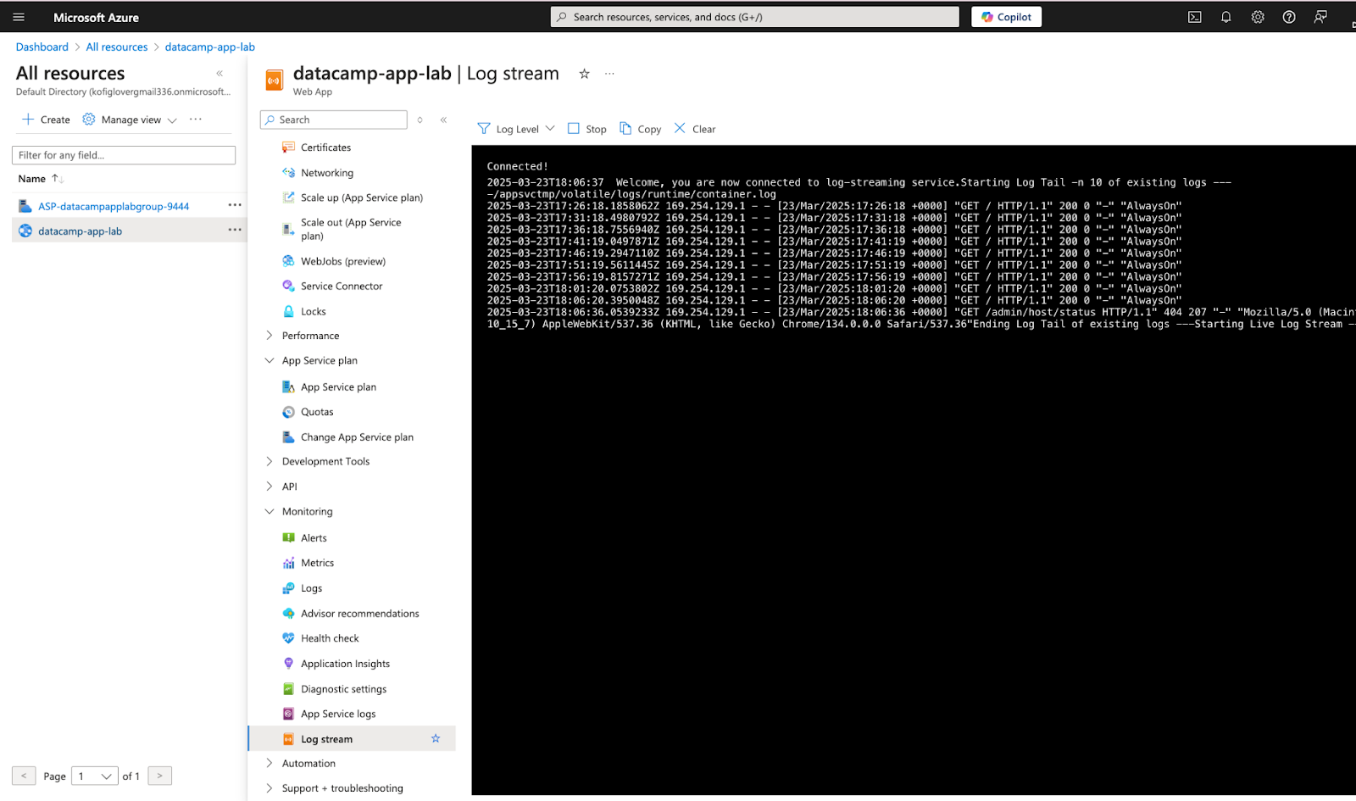1356x801 pixels.
Task: Open the help question mark menu
Action: click(x=1289, y=17)
